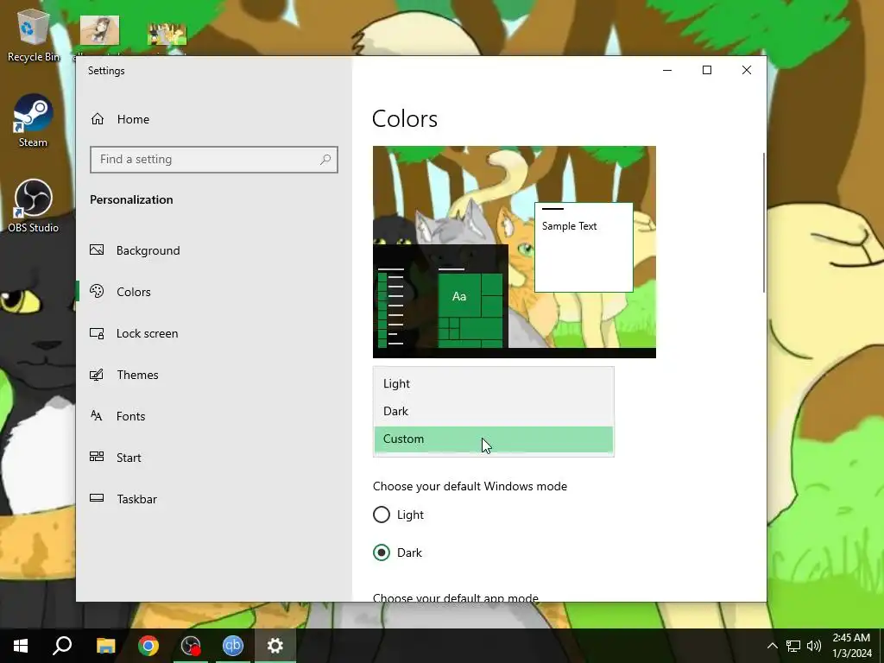Screen dimensions: 884x663
Task: Open the Windows Start menu button
Action: click(21, 646)
